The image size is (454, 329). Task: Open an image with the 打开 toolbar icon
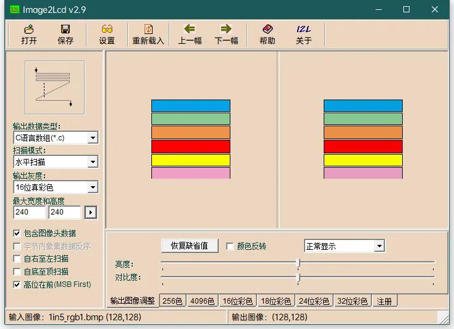(x=29, y=35)
